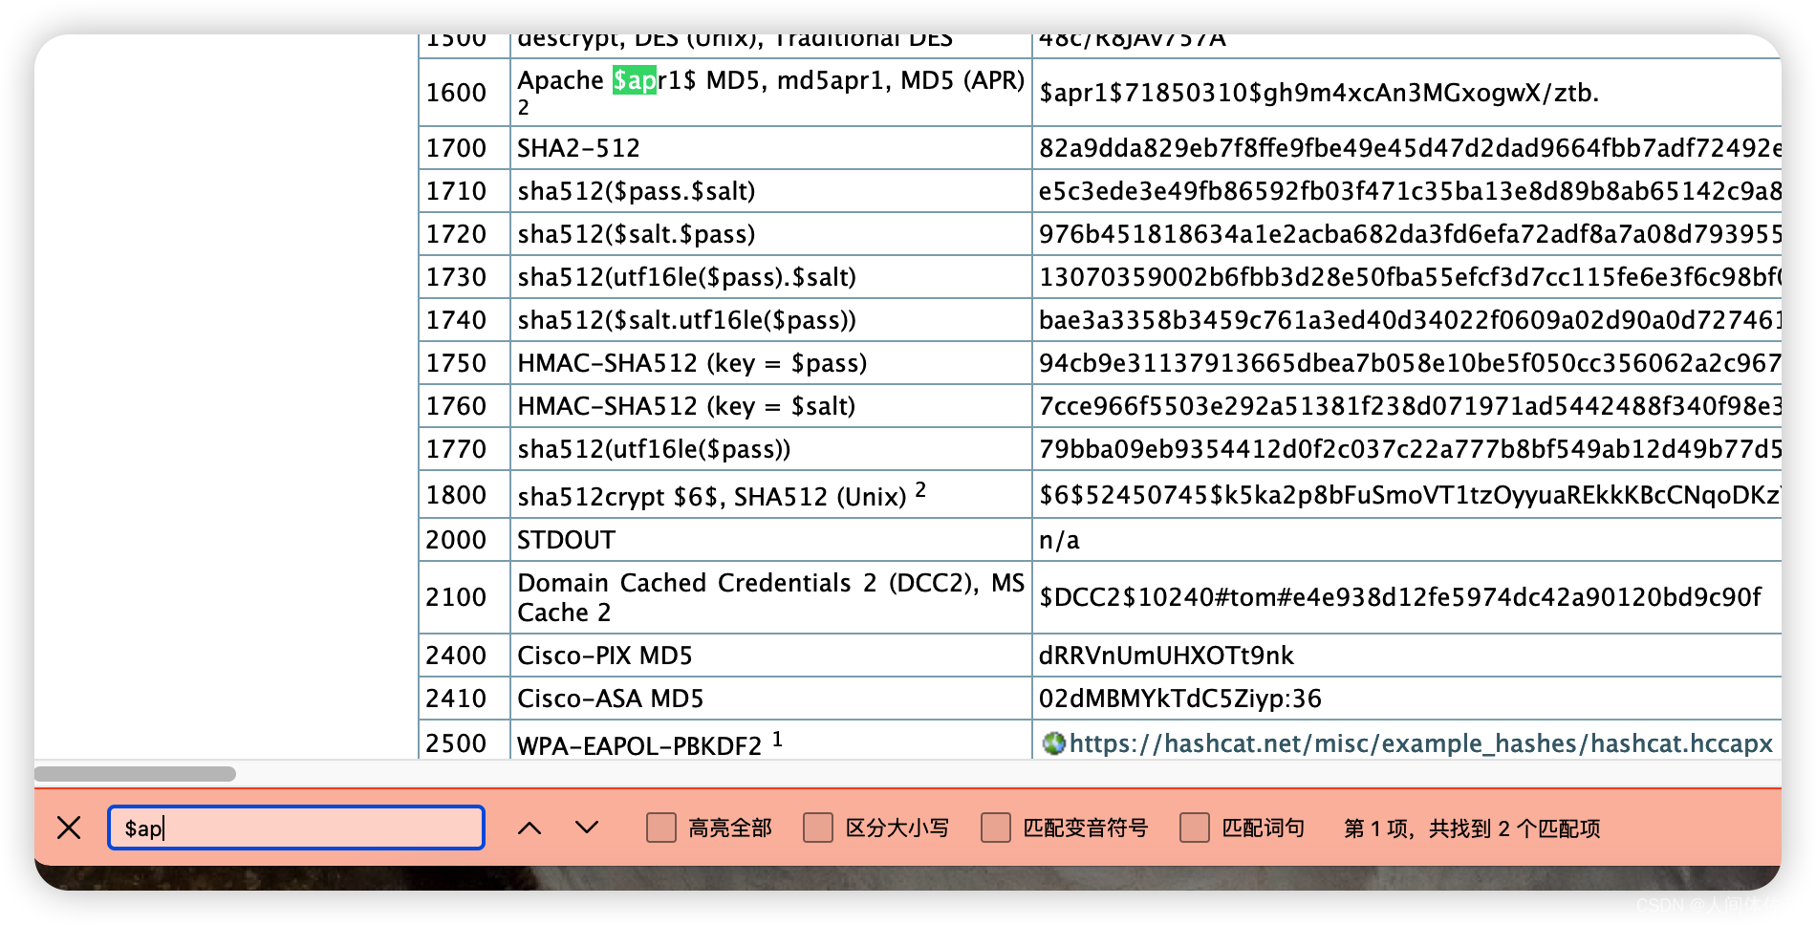Click sha512crypt $6$ SHA512 (Unix) entry
Screen dimensions: 1816x925
coord(722,495)
